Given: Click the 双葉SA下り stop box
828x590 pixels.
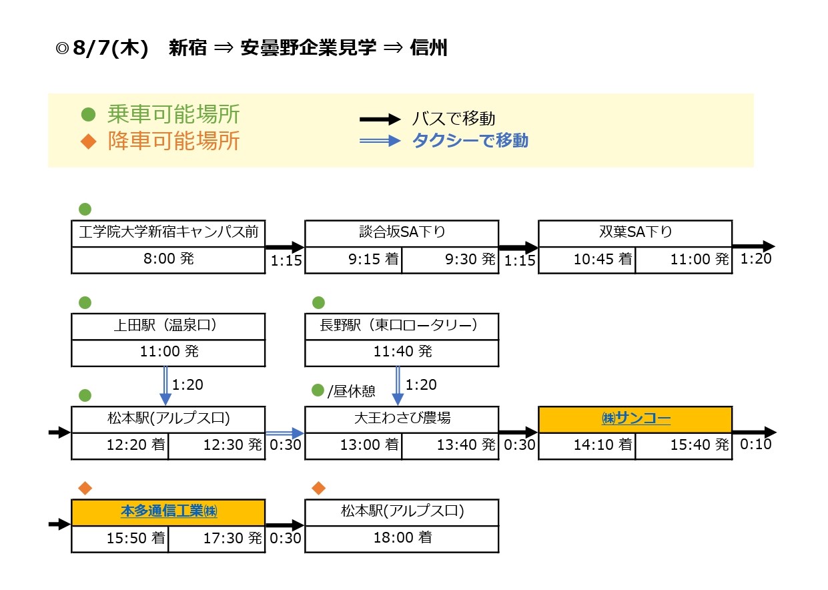Looking at the screenshot, I should coord(635,233).
